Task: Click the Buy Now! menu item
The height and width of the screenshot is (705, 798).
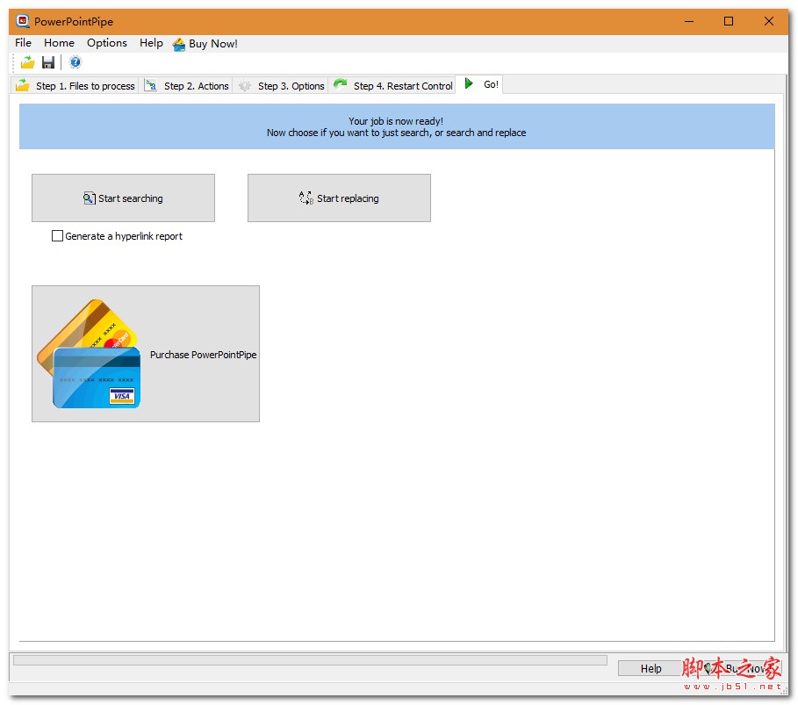Action: pos(205,44)
